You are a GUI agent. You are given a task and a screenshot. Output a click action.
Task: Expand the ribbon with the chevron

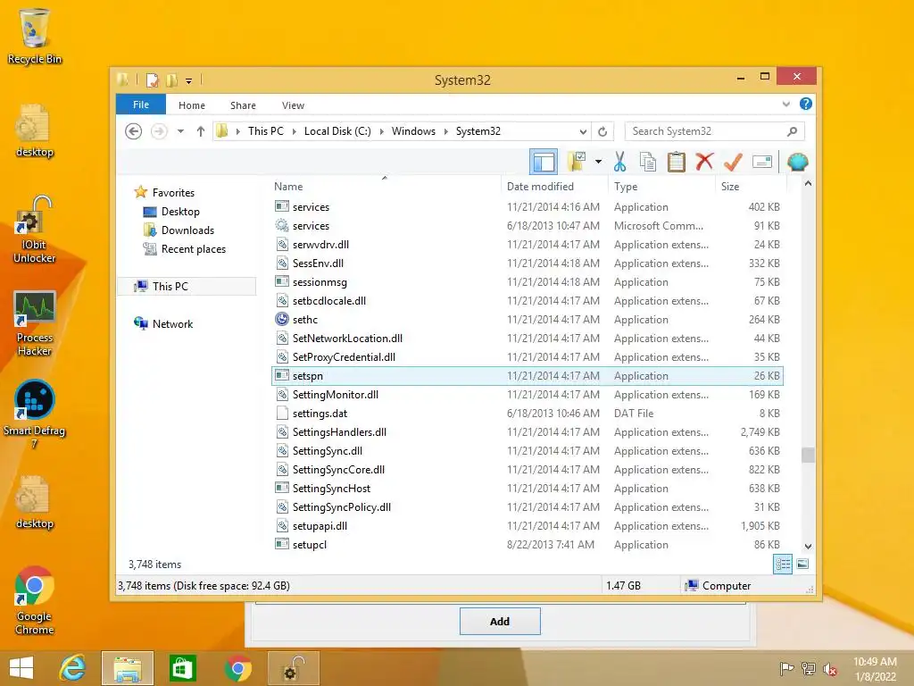[785, 104]
